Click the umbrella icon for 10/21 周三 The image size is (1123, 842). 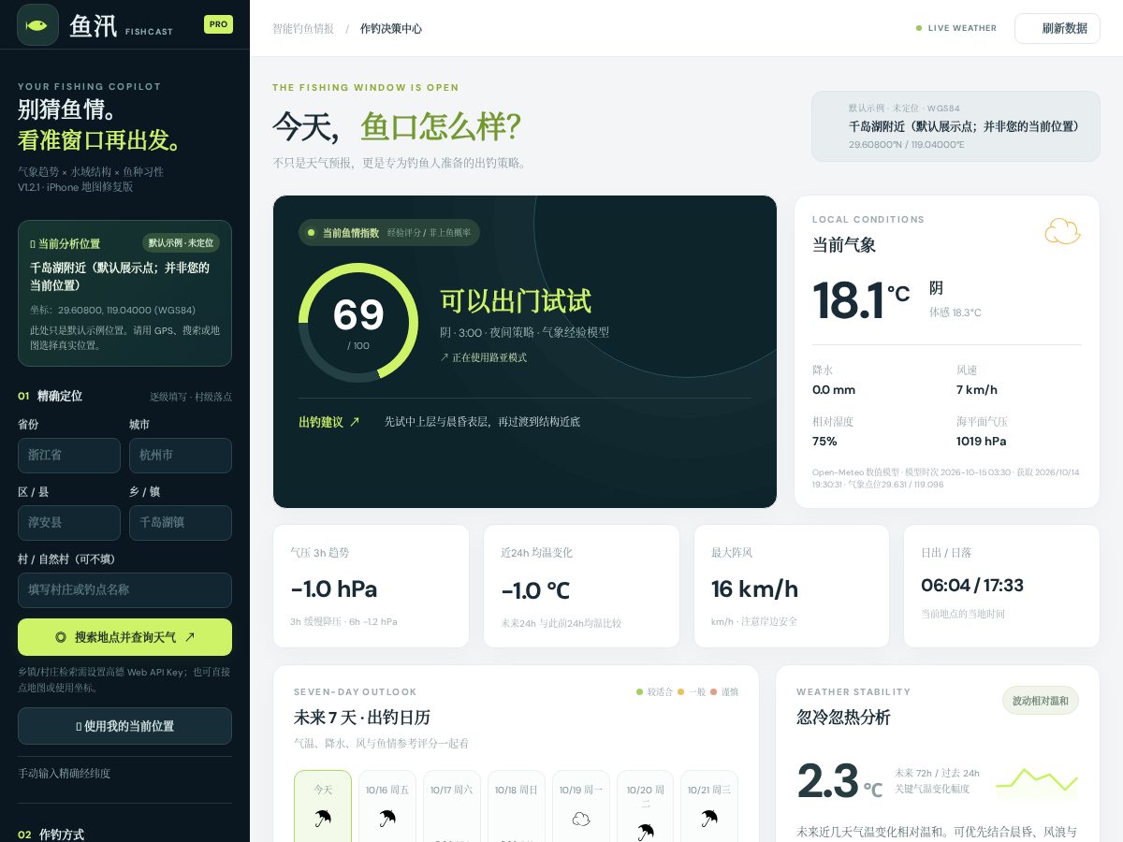coord(709,819)
